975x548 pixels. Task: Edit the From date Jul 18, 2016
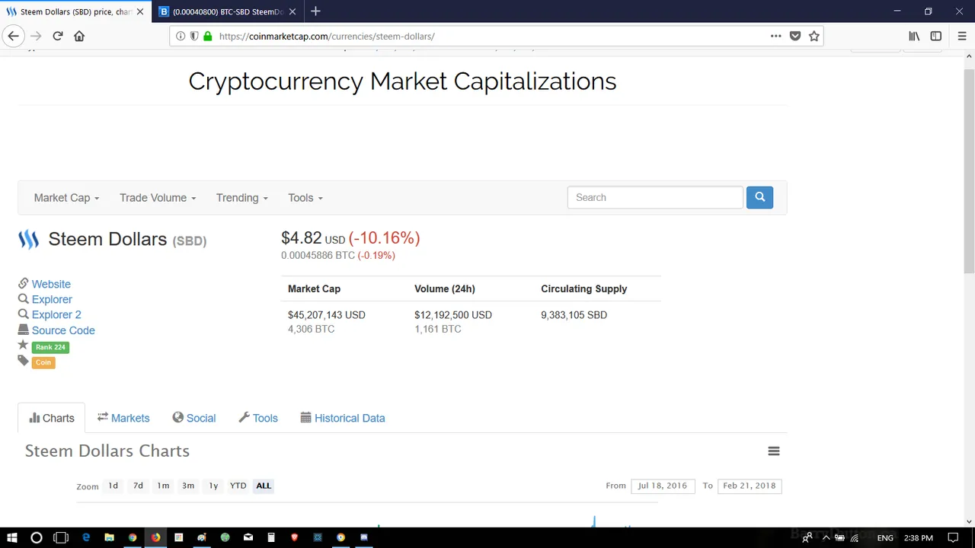click(x=663, y=486)
